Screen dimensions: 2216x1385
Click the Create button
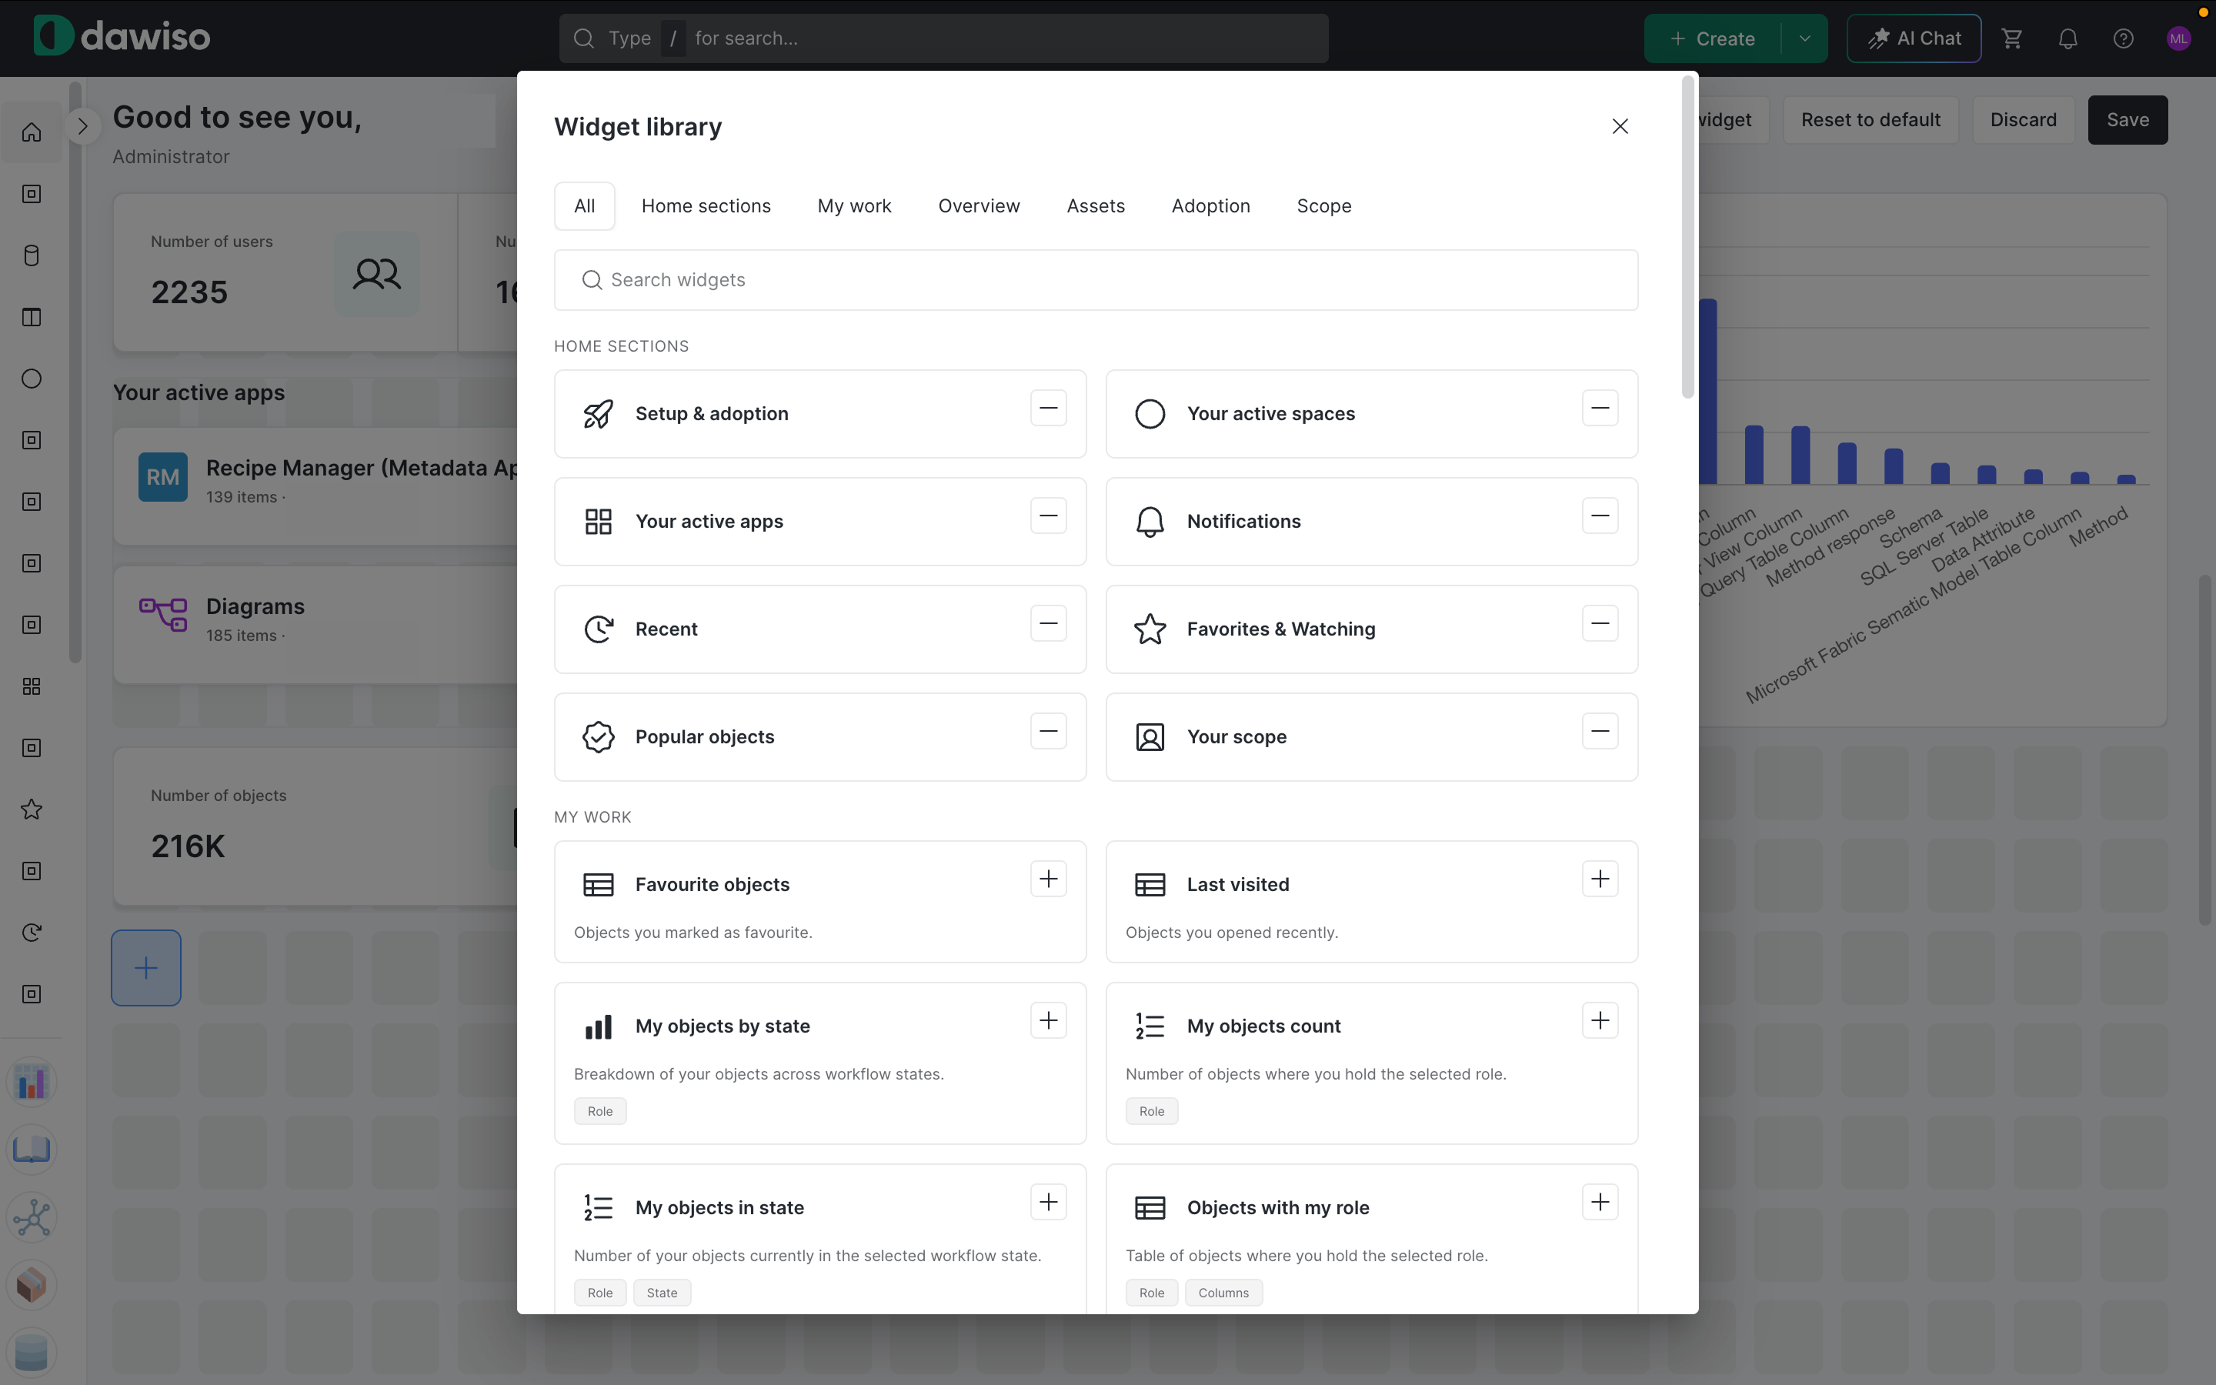[1712, 38]
